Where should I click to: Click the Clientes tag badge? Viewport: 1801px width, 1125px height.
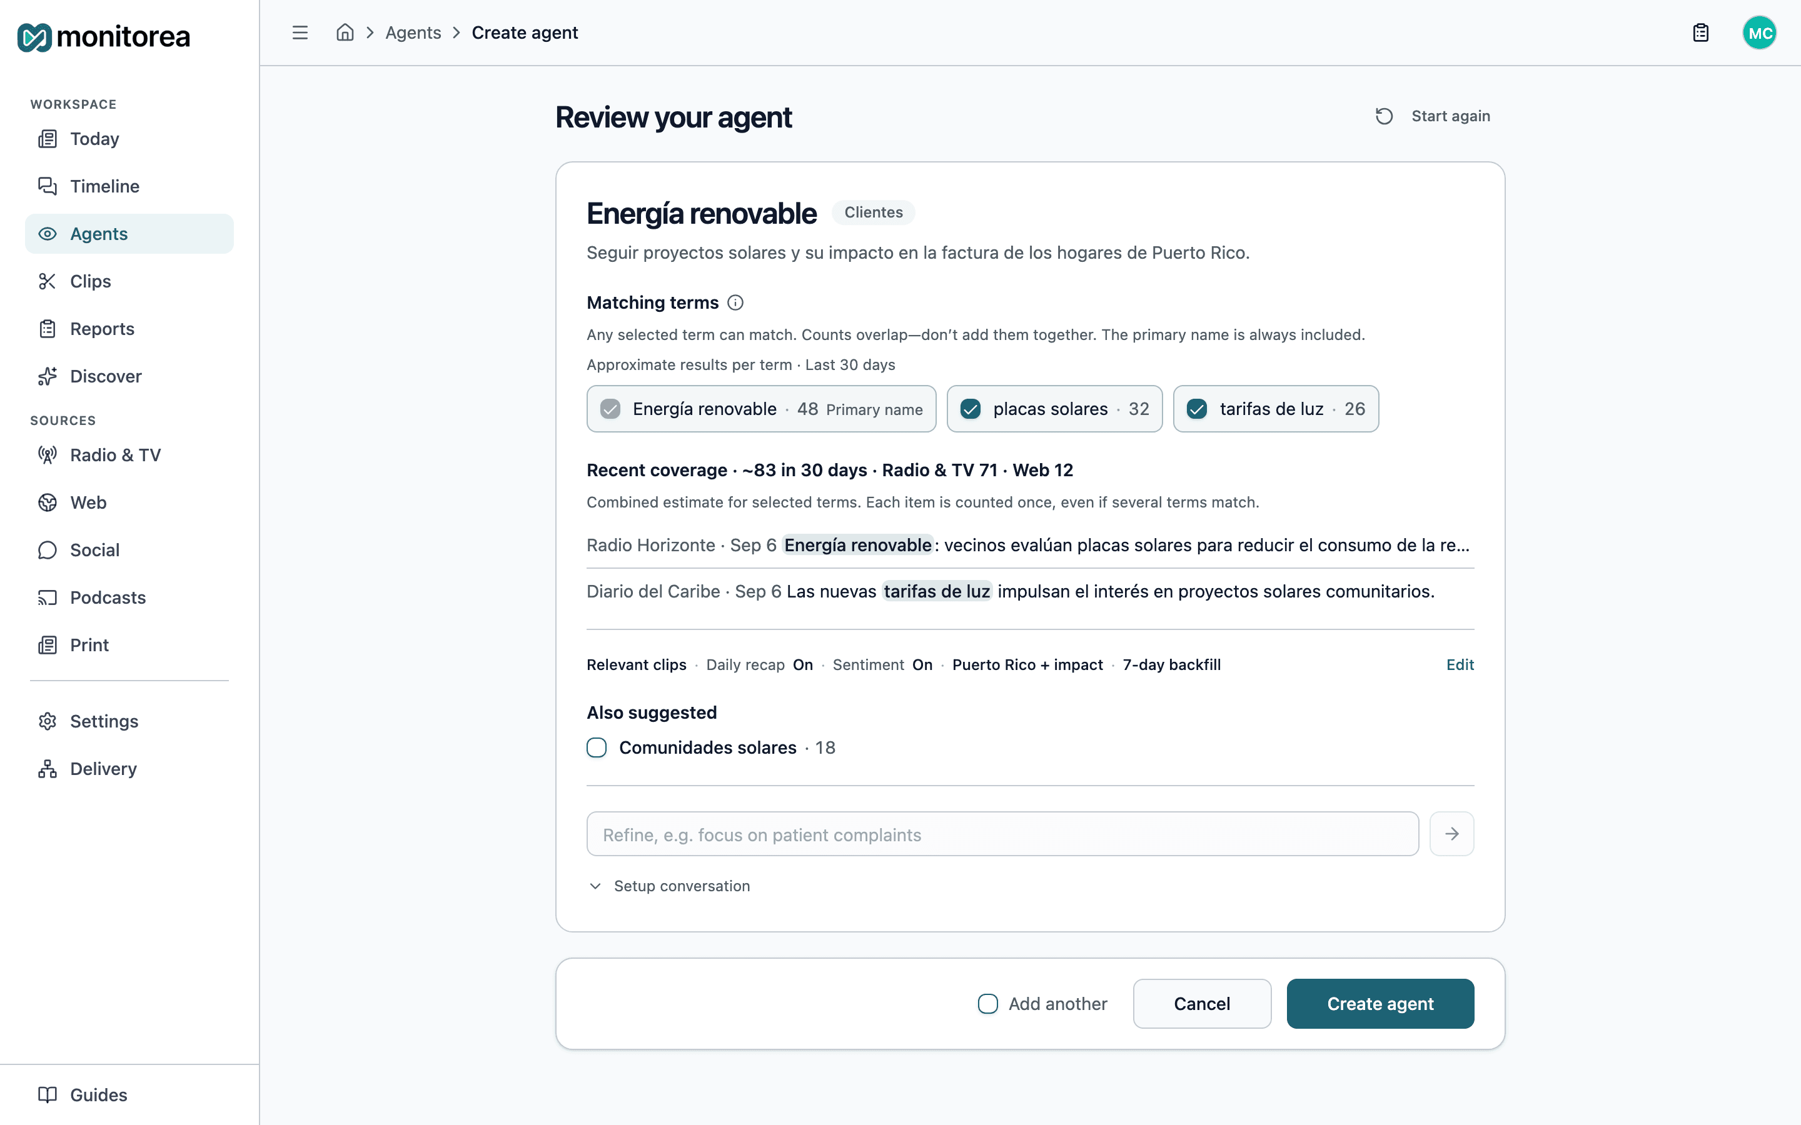[x=873, y=212]
